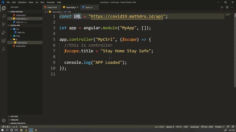Click the Run Code play icon
Screen dimensions: 236x132
(222, 7)
